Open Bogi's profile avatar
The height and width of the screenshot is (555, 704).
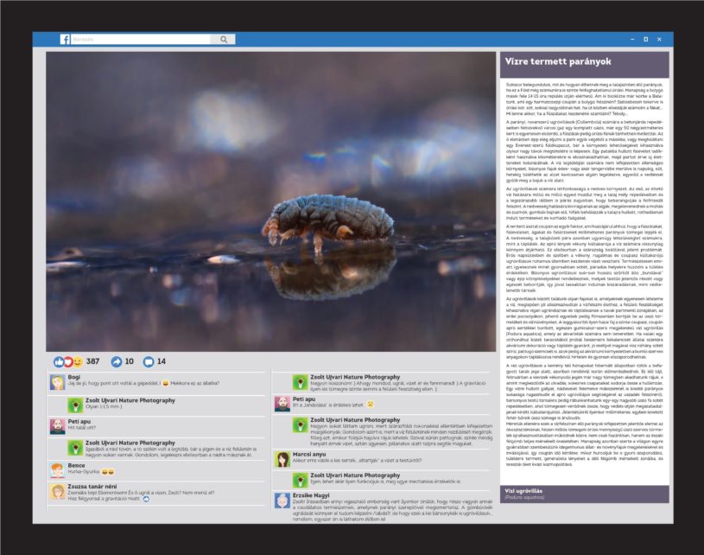tap(57, 382)
